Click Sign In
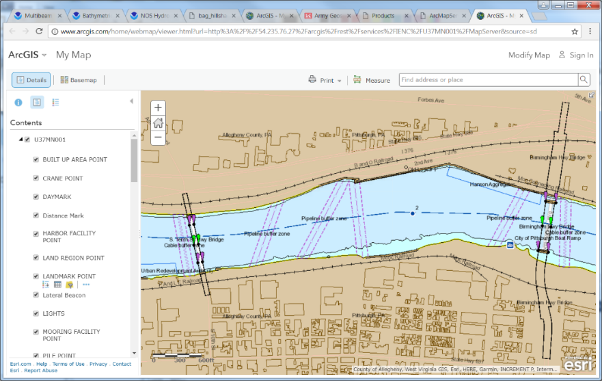 pyautogui.click(x=576, y=55)
